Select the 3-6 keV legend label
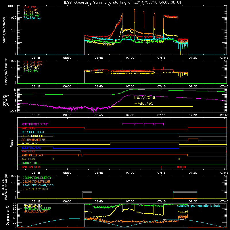The image size is (230, 230). (30, 7)
